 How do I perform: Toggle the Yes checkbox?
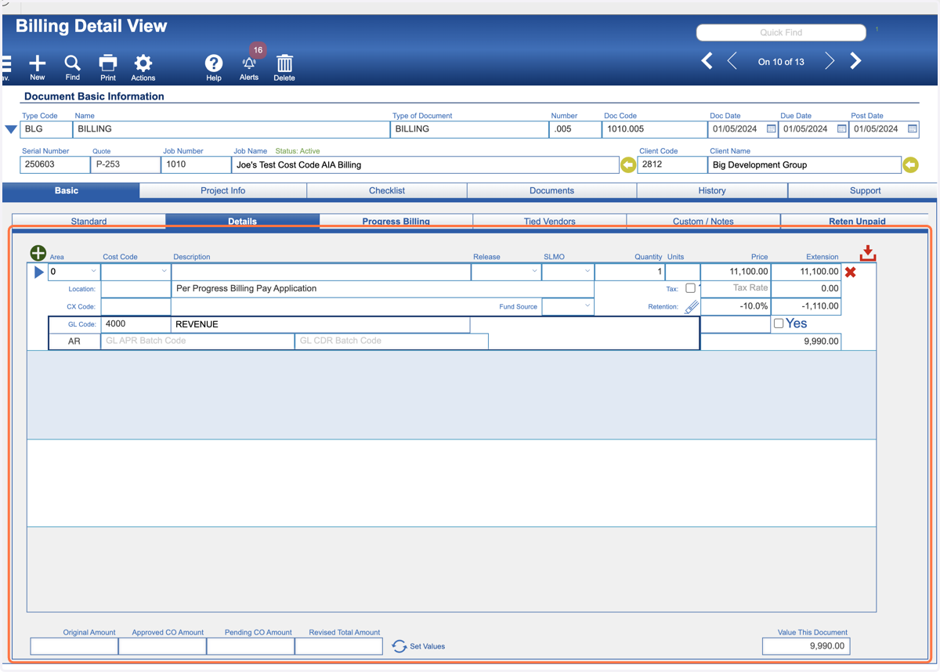(779, 323)
